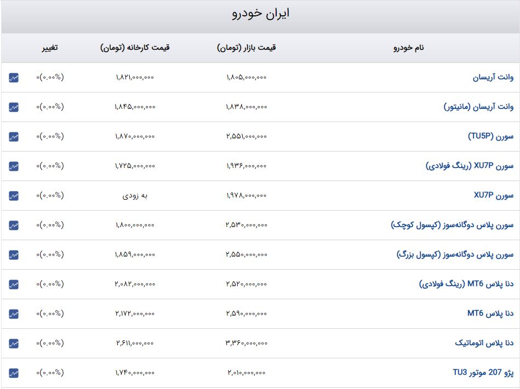Select market price ۲,۵۵۰,۰۰۰,۰۰۰

coord(247,254)
